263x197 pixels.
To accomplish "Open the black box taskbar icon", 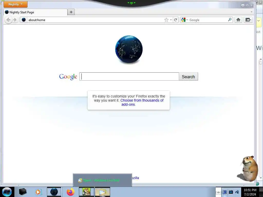I will (x=23, y=192).
